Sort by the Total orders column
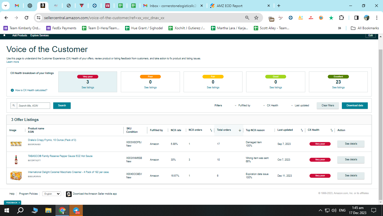The width and height of the screenshot is (383, 216). point(229,130)
